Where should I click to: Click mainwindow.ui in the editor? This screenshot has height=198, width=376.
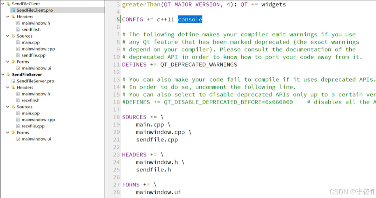[x=158, y=192]
